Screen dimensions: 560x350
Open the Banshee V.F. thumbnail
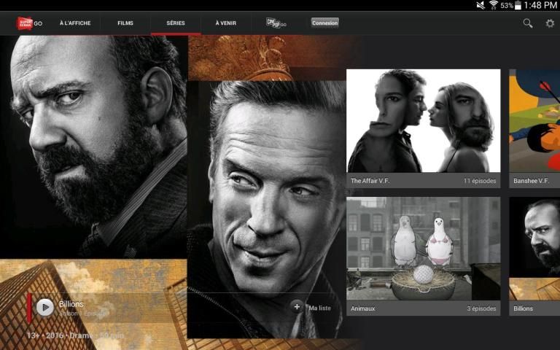pyautogui.click(x=534, y=121)
